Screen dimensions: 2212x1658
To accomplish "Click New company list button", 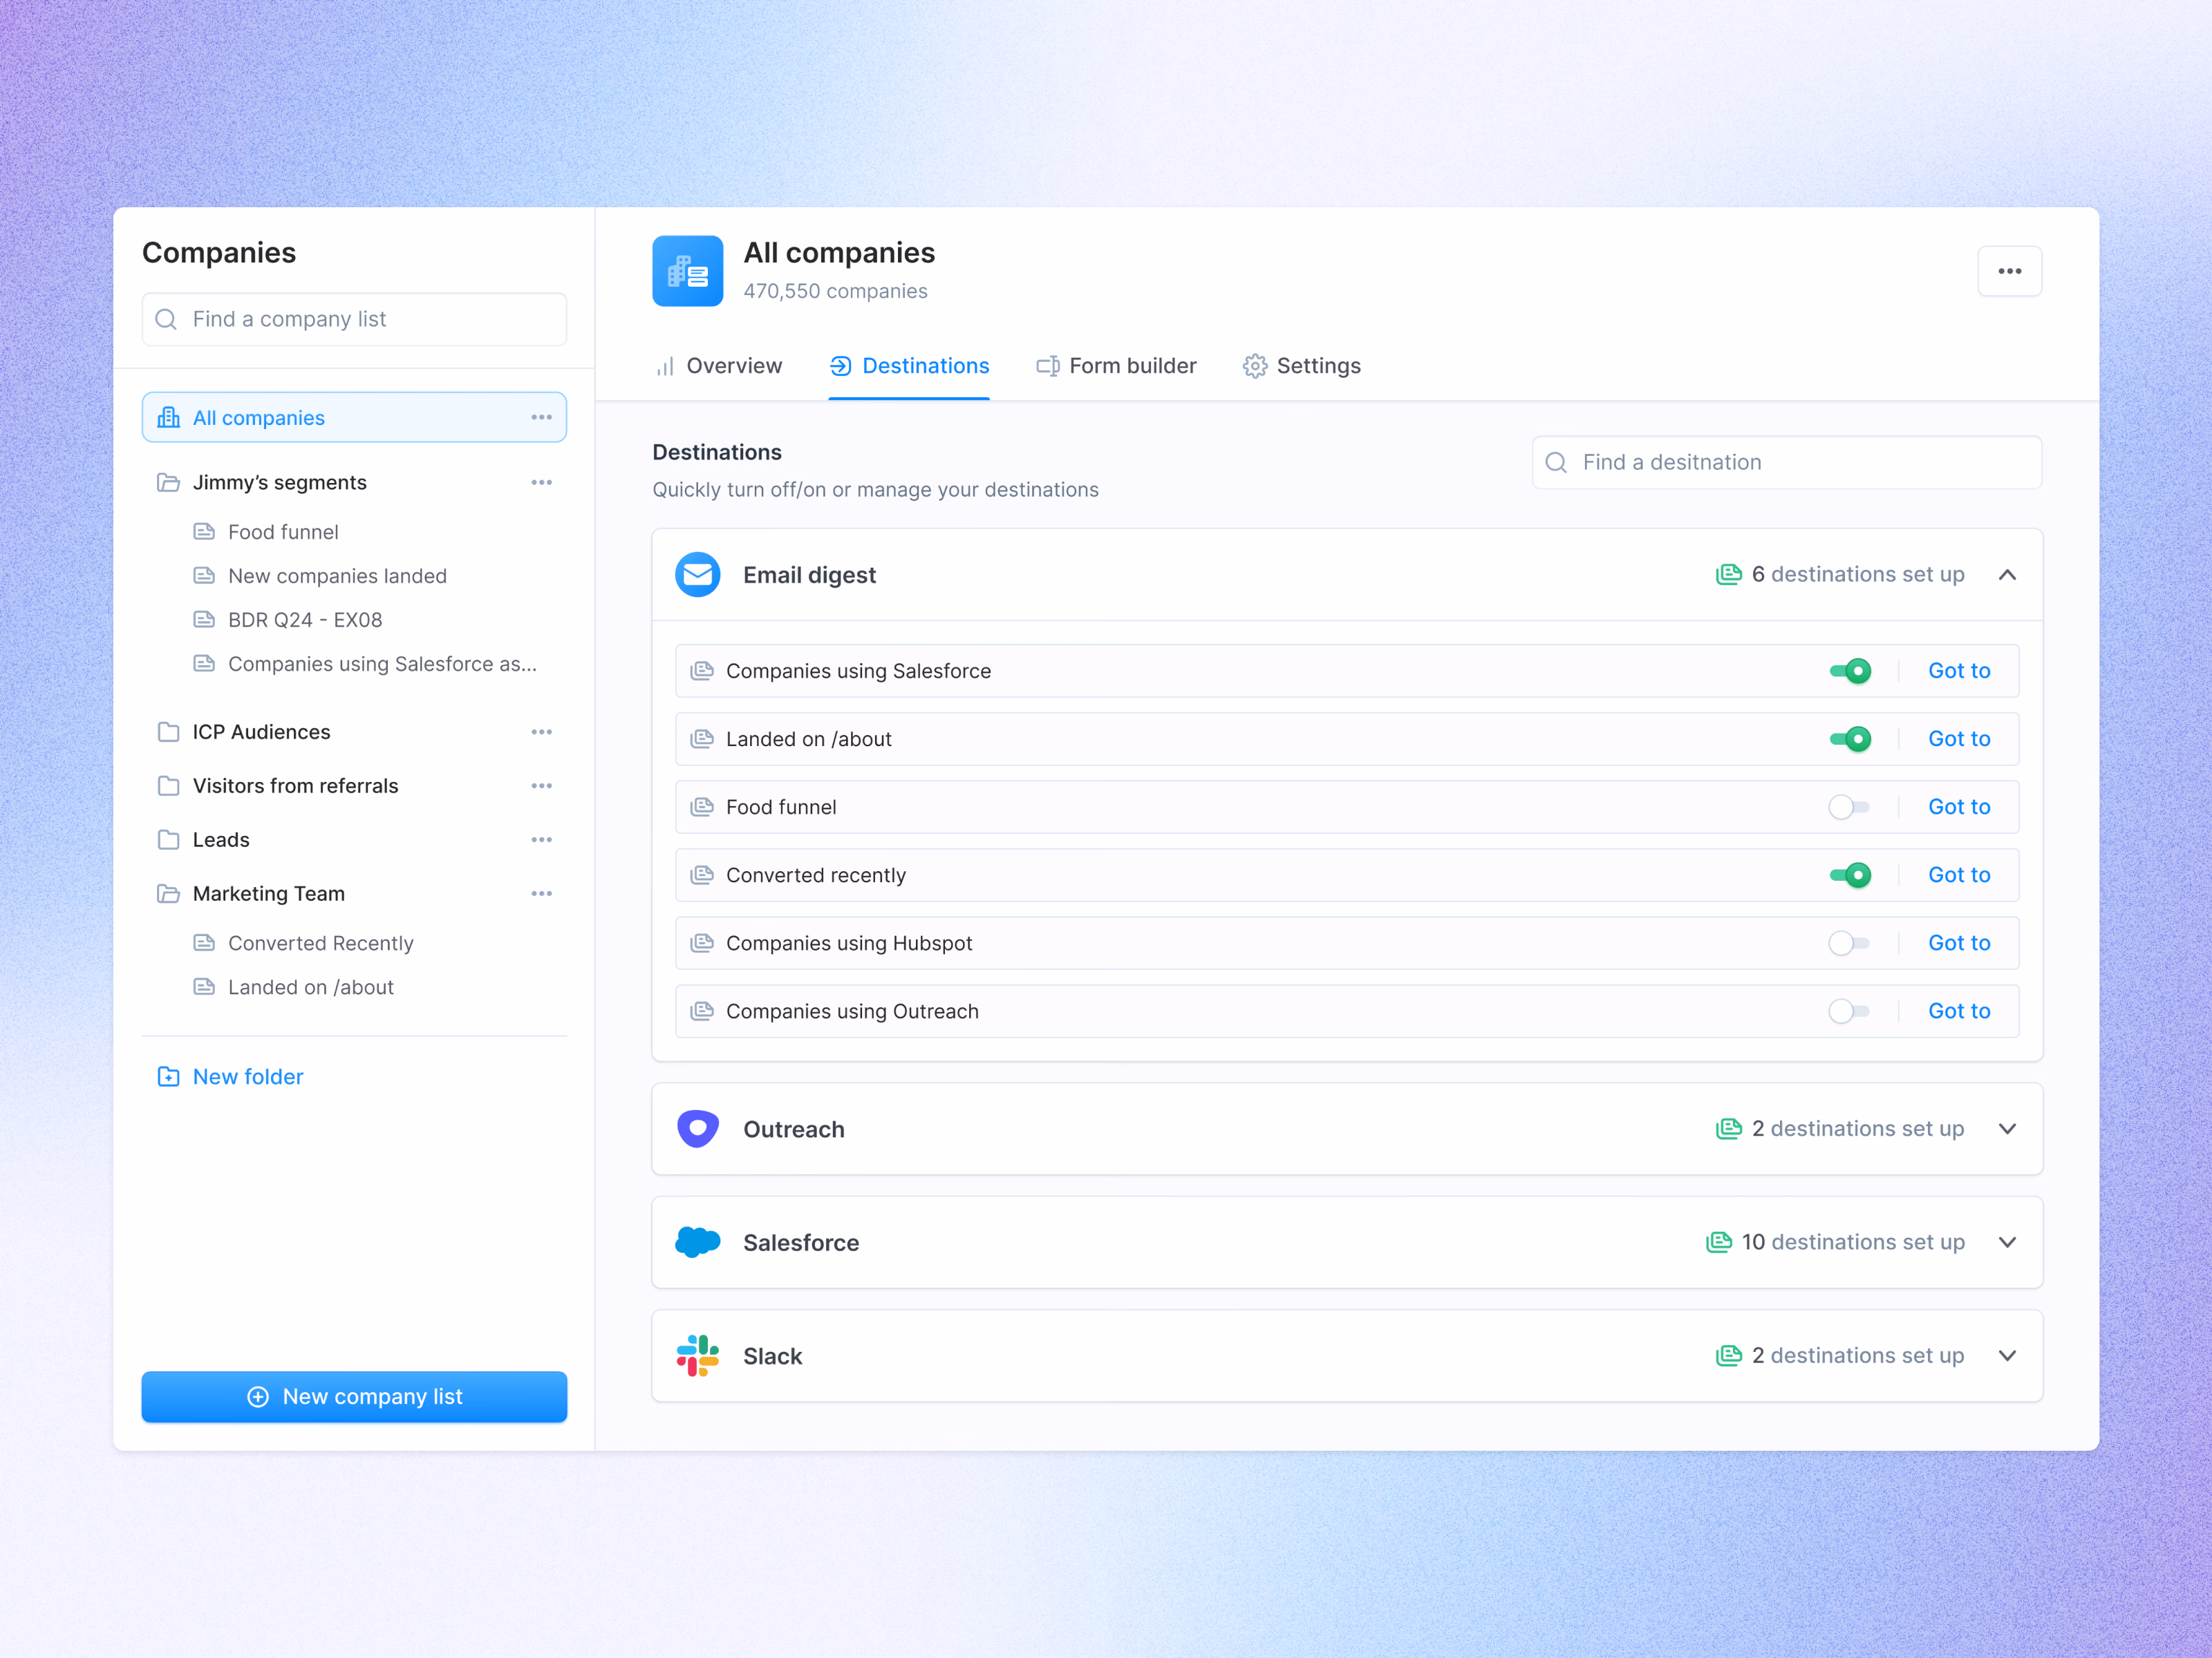I will pyautogui.click(x=354, y=1396).
